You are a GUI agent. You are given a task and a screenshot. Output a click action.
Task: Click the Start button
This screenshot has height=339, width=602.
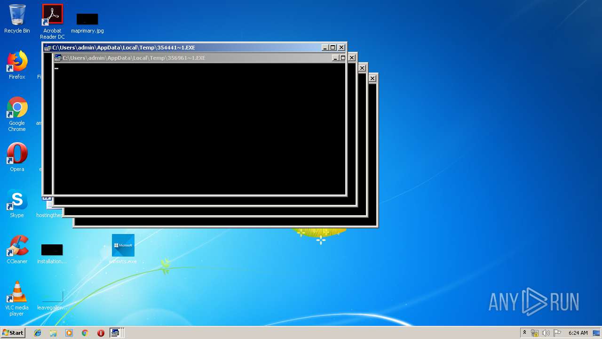13,333
